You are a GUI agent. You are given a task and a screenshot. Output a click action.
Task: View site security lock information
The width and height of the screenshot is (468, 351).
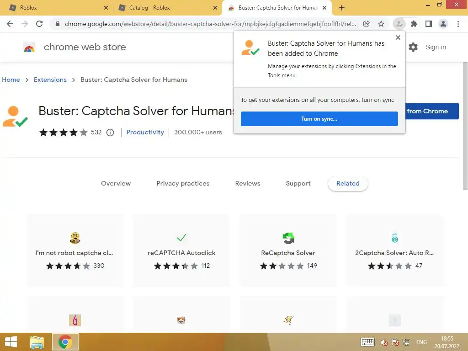tap(58, 24)
